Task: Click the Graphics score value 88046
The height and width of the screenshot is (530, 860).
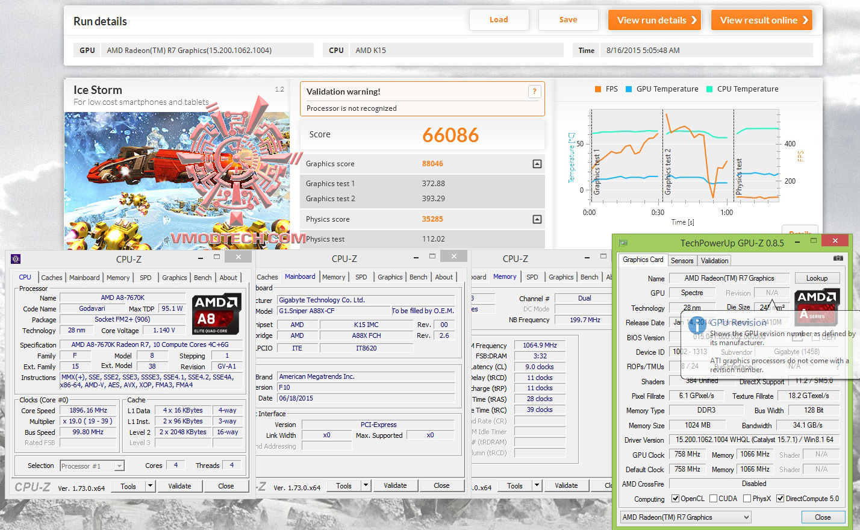Action: (x=432, y=164)
